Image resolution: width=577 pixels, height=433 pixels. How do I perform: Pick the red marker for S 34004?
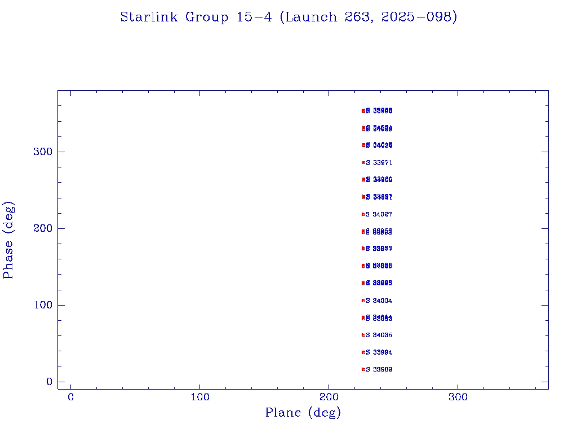pyautogui.click(x=363, y=301)
